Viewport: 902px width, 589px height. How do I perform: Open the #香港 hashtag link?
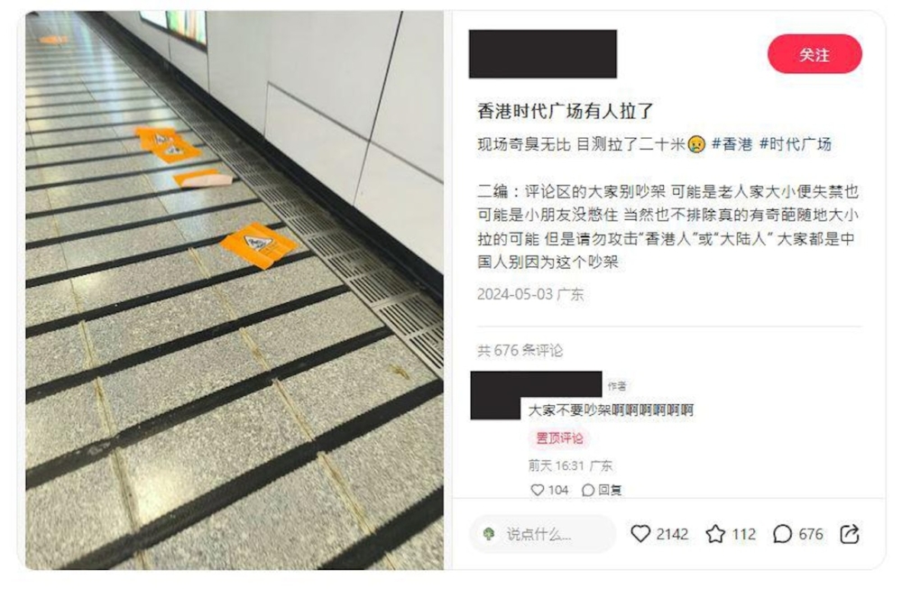[732, 143]
